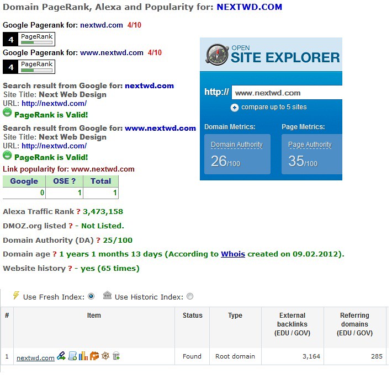Click nextwd.com link in first Google Pagerank line
Screen dimensions: 392x385
point(101,25)
